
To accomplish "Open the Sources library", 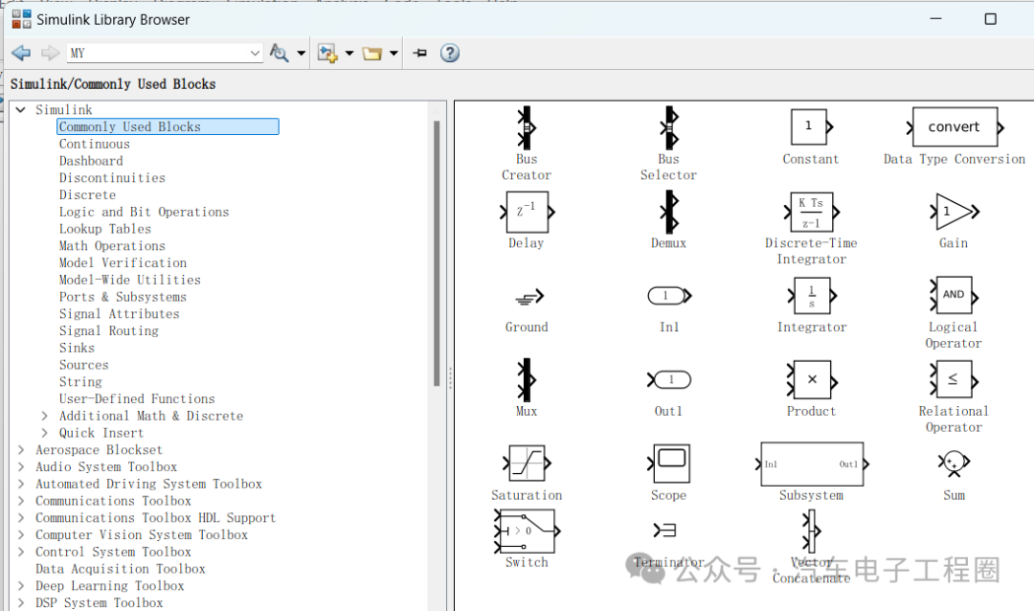I will point(83,365).
